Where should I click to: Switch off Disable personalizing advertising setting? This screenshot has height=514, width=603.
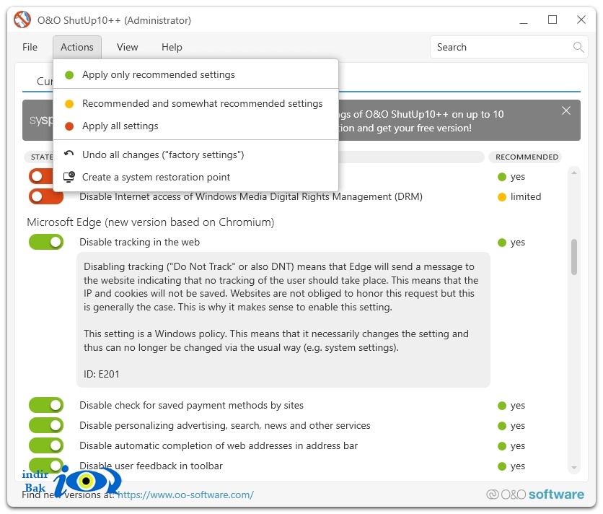click(46, 425)
